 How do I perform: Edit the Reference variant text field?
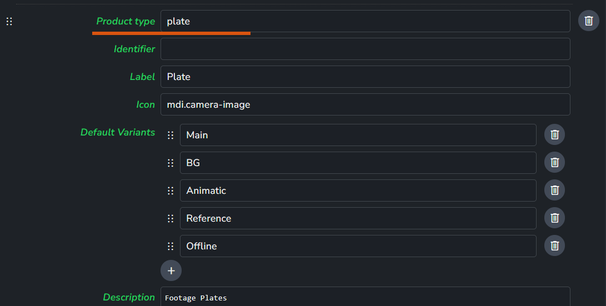(x=358, y=218)
